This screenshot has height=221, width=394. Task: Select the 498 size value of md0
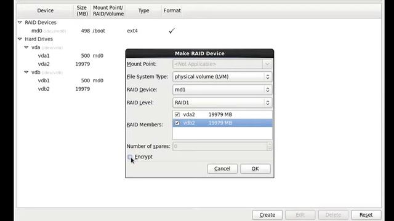[x=86, y=31]
